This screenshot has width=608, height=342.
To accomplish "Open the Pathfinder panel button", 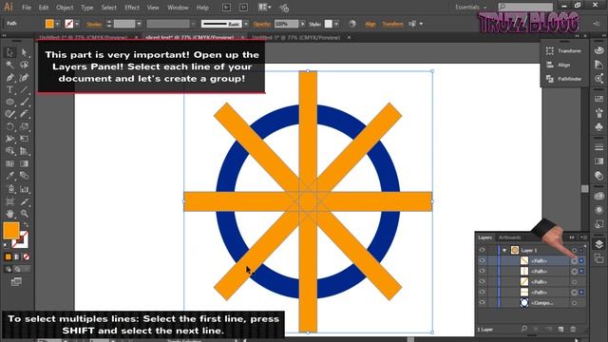I will [x=564, y=79].
